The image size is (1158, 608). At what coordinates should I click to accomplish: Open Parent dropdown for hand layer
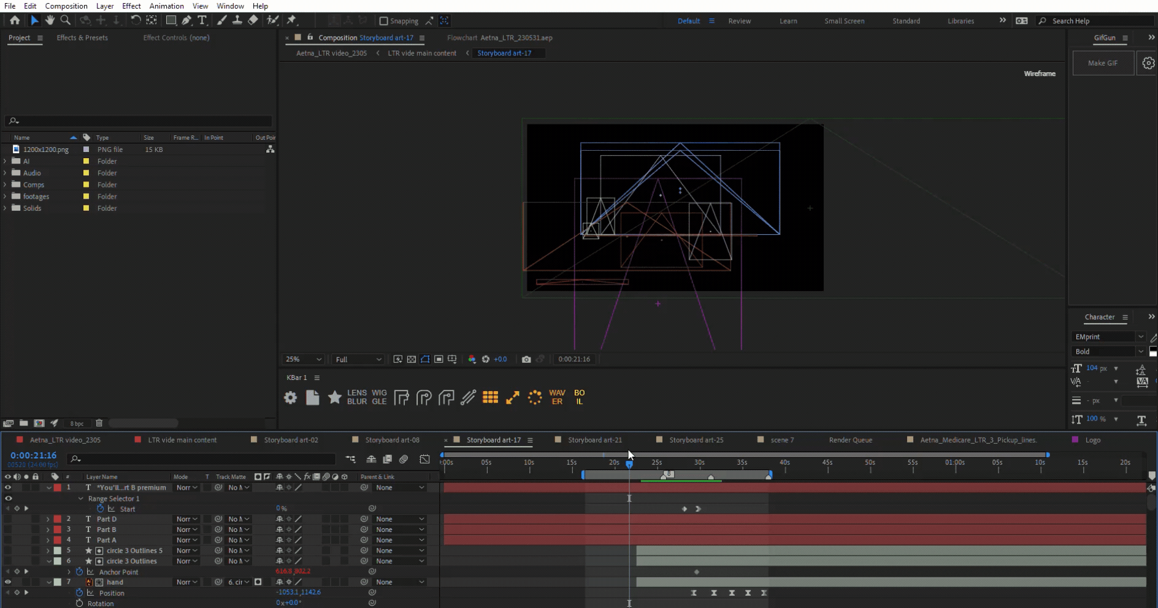pos(400,582)
